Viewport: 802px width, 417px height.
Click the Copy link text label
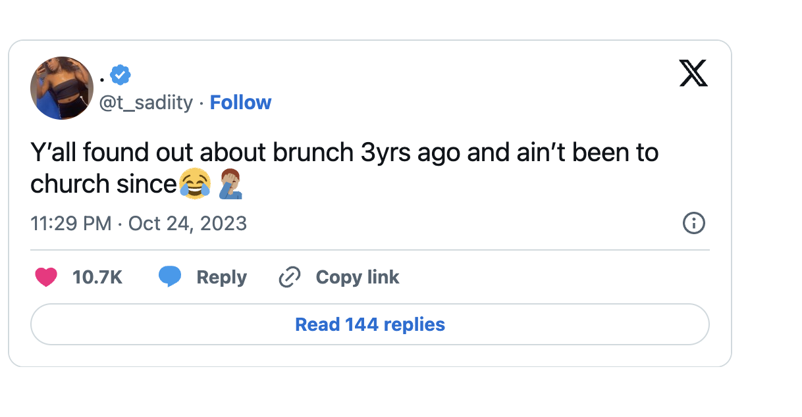[358, 277]
